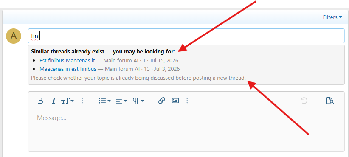Click the thread title input containing 'fini'

pos(186,36)
